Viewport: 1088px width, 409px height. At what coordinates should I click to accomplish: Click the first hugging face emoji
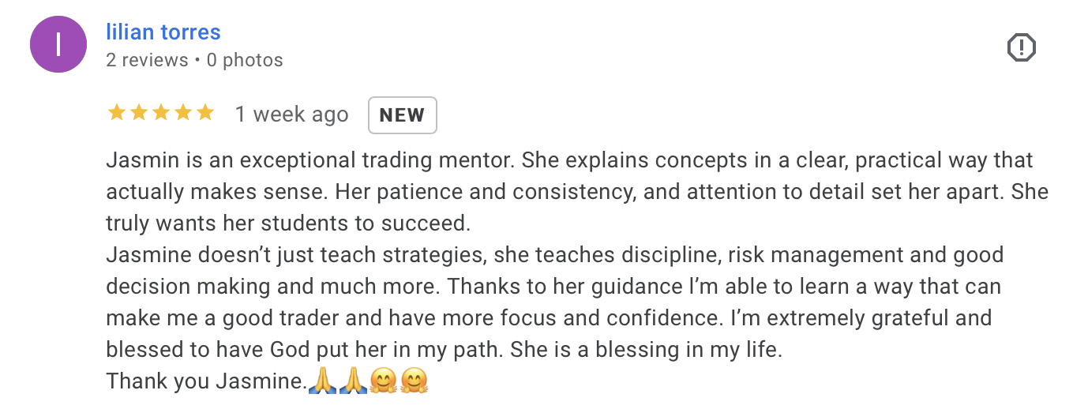click(x=382, y=382)
